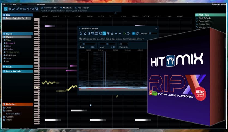The image size is (228, 132).
Task: Click the 0:20.0 timeline marker
Action: pyautogui.click(x=90, y=16)
